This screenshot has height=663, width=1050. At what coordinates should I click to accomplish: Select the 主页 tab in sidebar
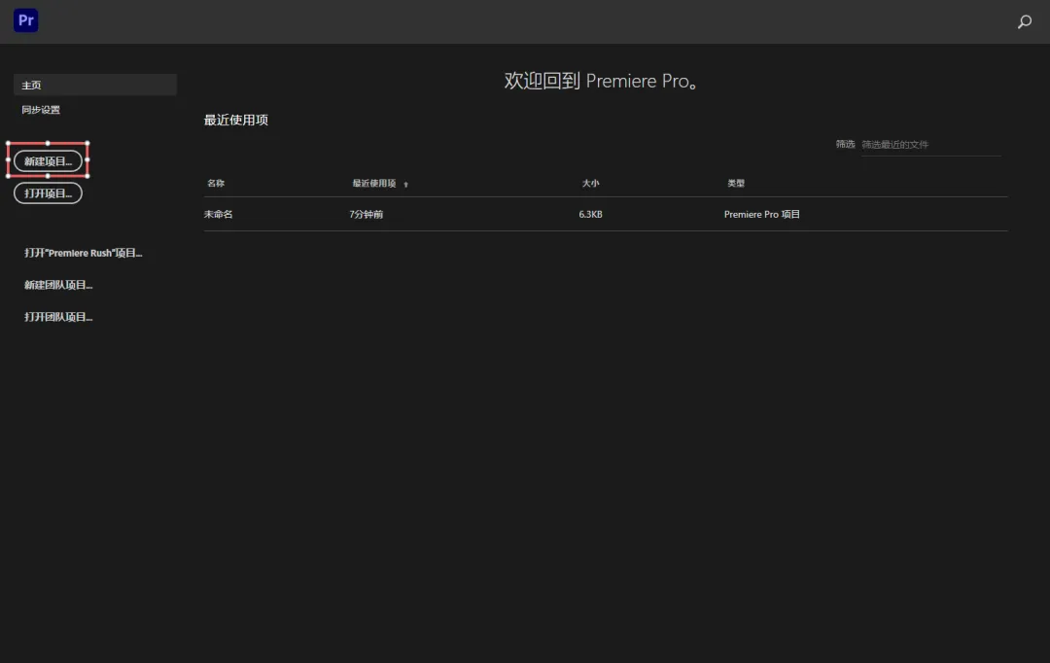(x=95, y=85)
